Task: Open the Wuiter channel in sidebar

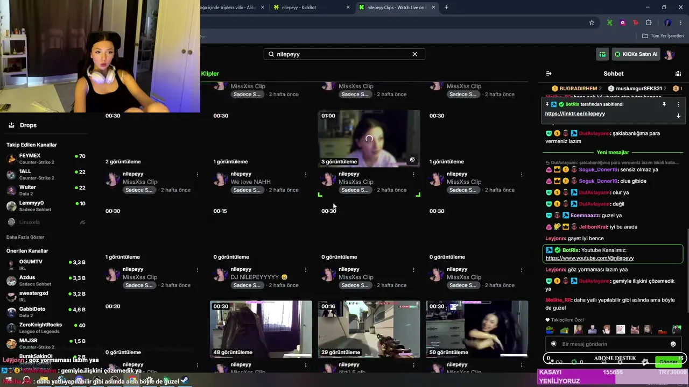Action: [x=46, y=190]
